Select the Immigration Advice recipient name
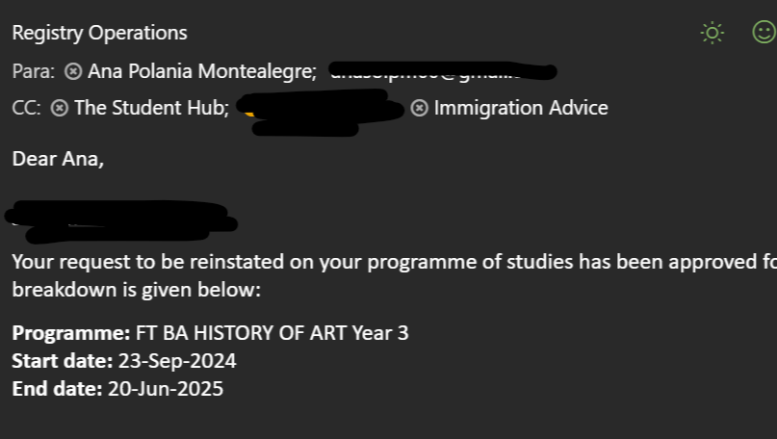 (x=521, y=108)
